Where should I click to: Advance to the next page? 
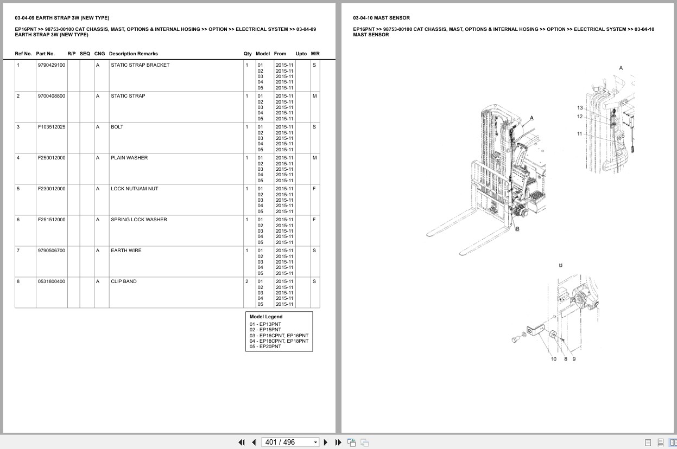325,442
